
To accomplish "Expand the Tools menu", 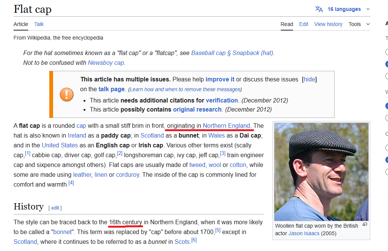I will (x=359, y=24).
